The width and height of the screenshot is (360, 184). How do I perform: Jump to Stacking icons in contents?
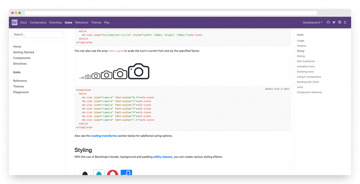[x=305, y=72]
